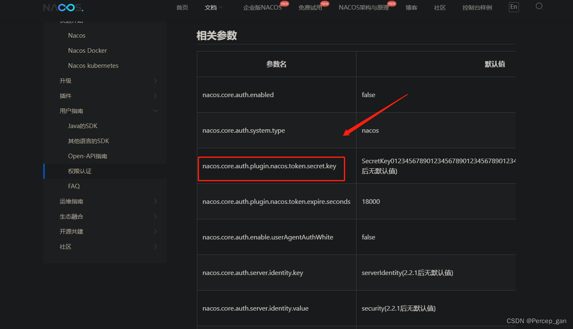Open the Nacos Docker page

point(88,51)
